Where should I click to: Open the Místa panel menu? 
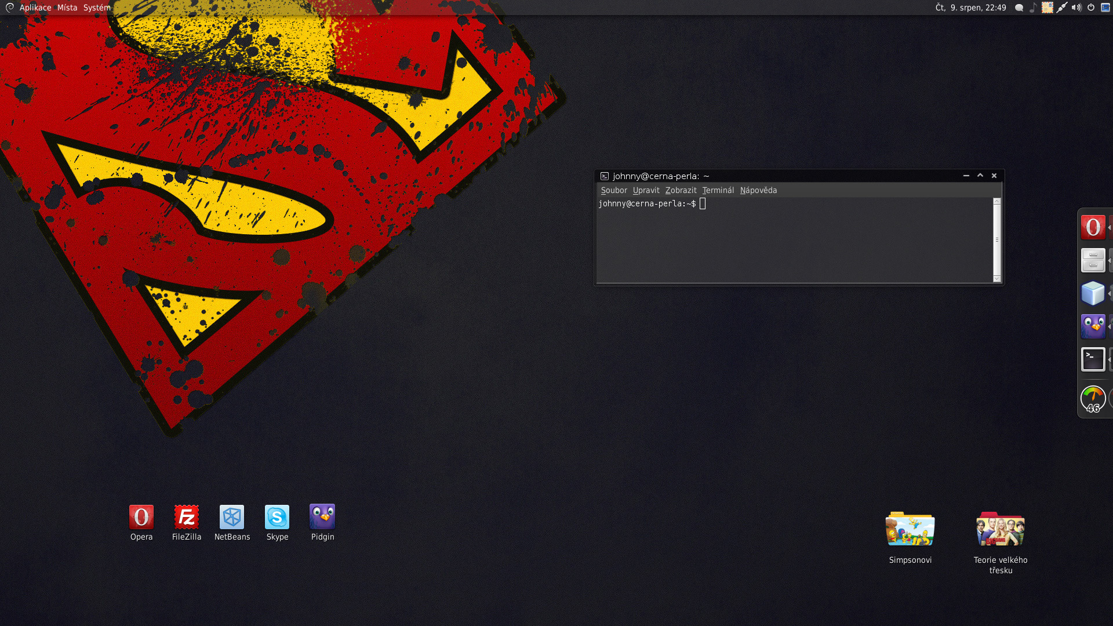pyautogui.click(x=67, y=8)
